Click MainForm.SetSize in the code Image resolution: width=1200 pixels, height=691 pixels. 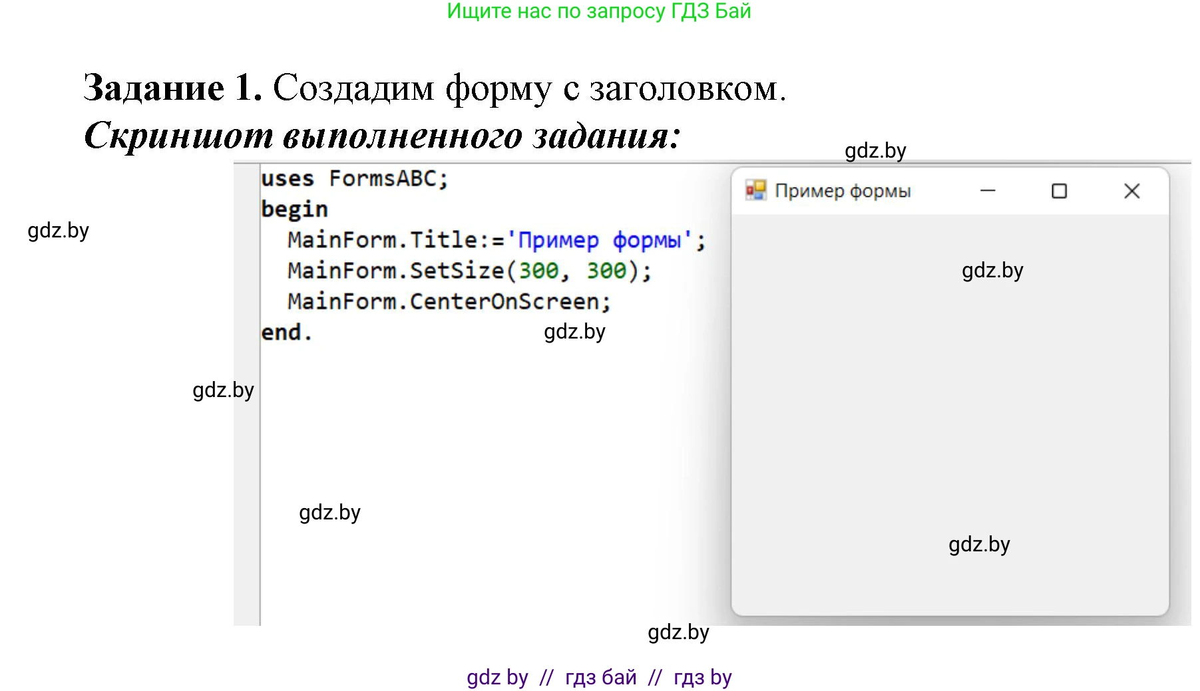point(396,271)
